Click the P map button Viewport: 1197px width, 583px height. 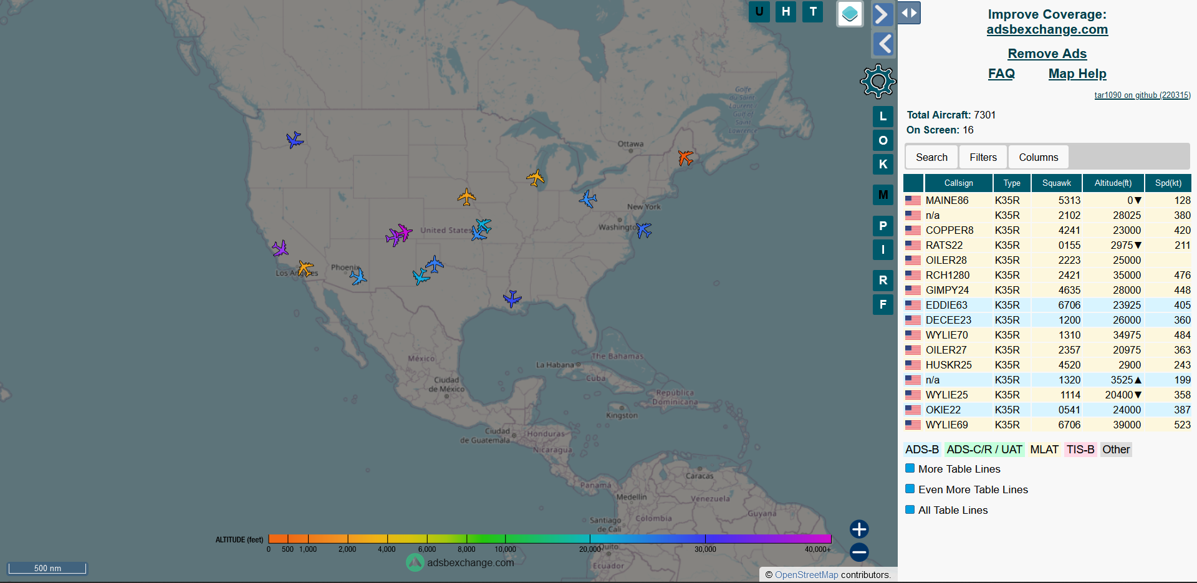pyautogui.click(x=883, y=226)
